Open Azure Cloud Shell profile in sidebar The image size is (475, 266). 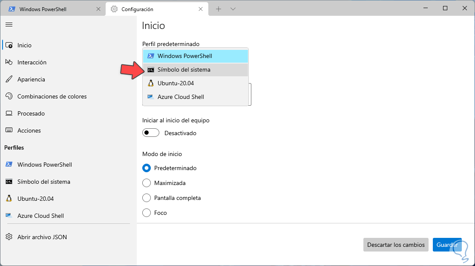pos(40,216)
